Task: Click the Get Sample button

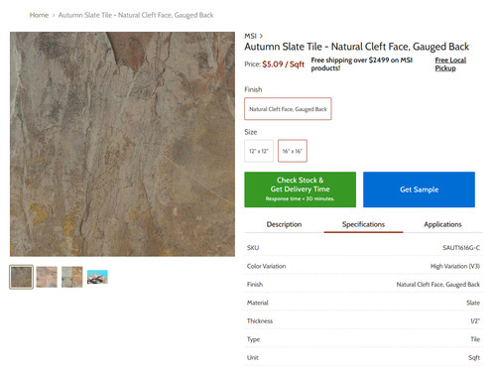Action: click(419, 189)
